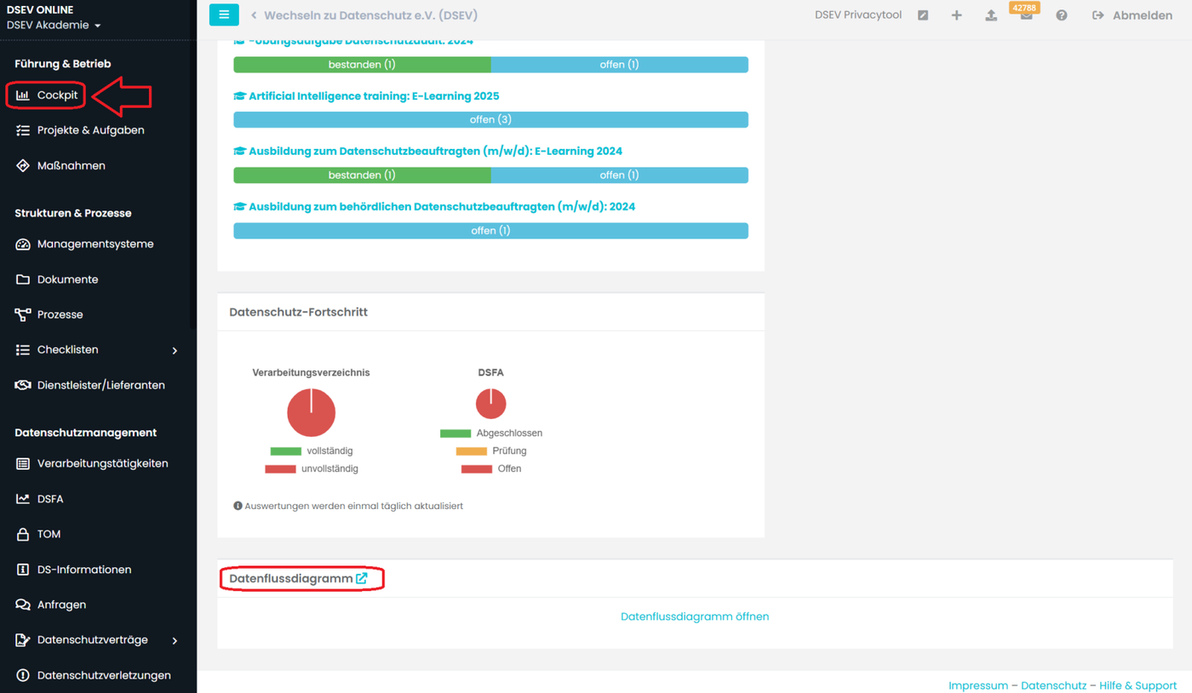This screenshot has width=1192, height=693.
Task: Open the Datenschutz link in the footer
Action: (1054, 685)
